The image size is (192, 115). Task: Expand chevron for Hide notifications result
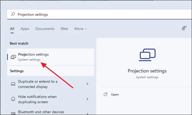point(88,99)
